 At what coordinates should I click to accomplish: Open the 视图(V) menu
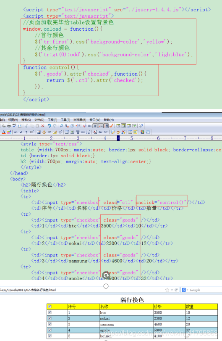(x=13, y=120)
